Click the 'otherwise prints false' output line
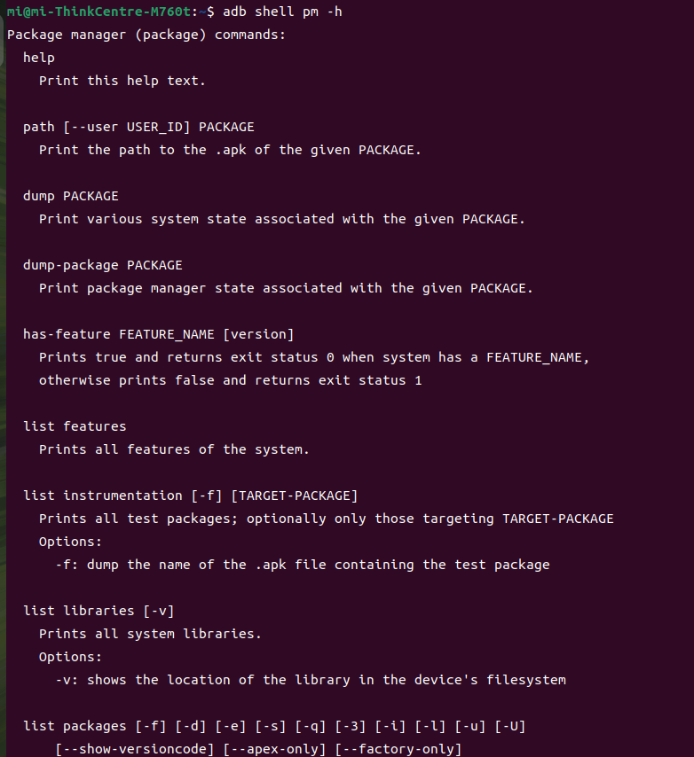This screenshot has width=694, height=757. point(230,380)
